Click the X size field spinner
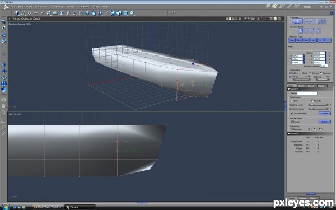336x210 pixels. pyautogui.click(x=304, y=56)
